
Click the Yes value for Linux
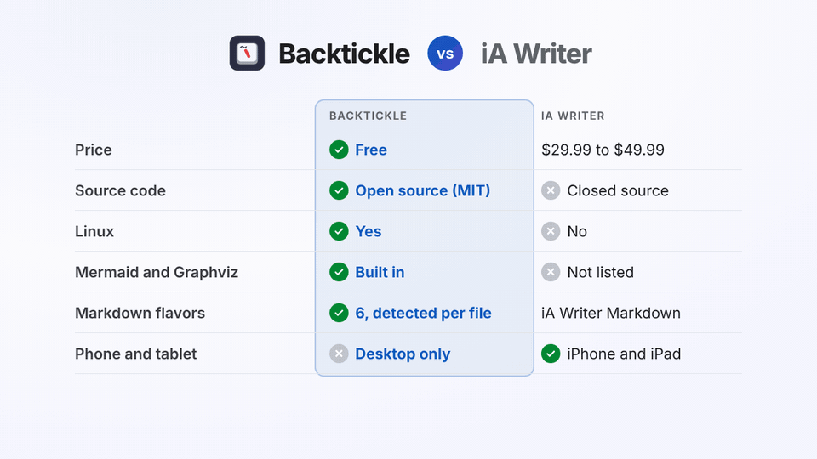(369, 231)
